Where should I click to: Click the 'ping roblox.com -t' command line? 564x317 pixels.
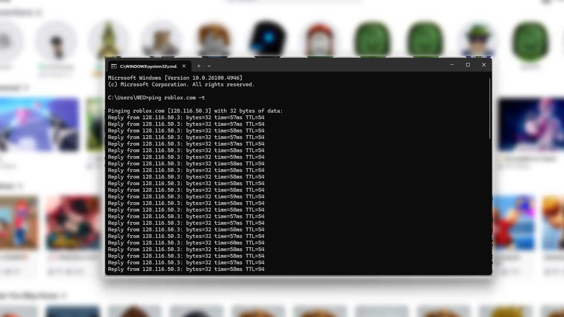(156, 98)
